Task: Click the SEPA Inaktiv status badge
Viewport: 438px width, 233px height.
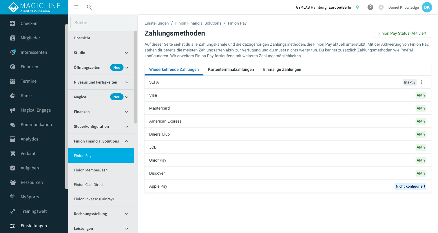Action: pyautogui.click(x=410, y=82)
